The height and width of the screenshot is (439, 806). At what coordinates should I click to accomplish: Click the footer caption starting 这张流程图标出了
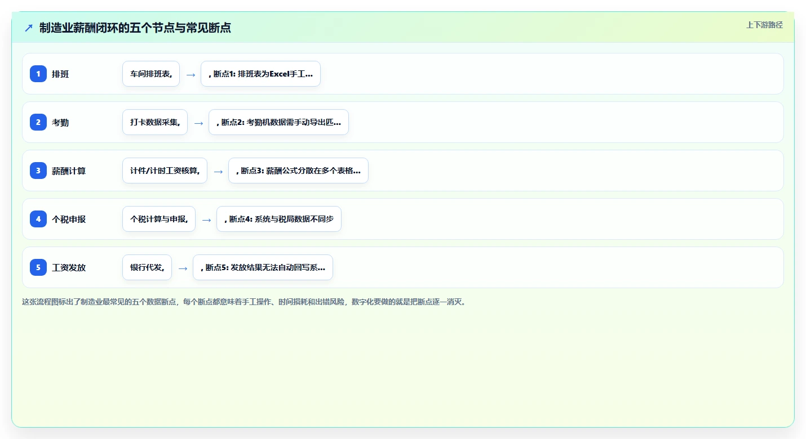(245, 302)
